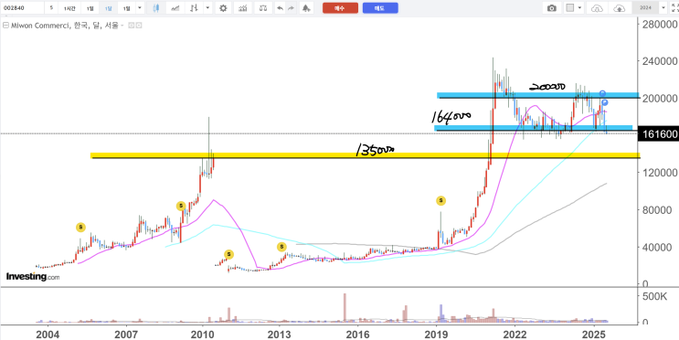Create a price alert with the bell icon
679x340 pixels.
(x=306, y=8)
